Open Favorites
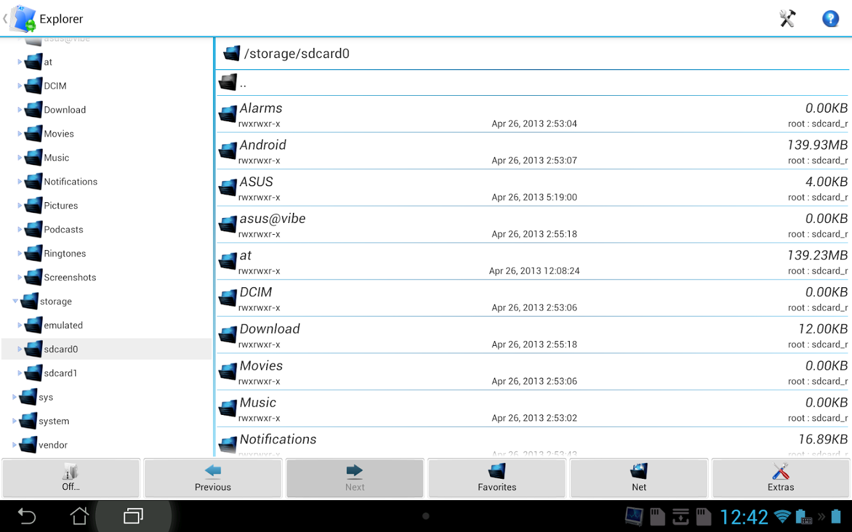The height and width of the screenshot is (532, 852). [x=497, y=478]
